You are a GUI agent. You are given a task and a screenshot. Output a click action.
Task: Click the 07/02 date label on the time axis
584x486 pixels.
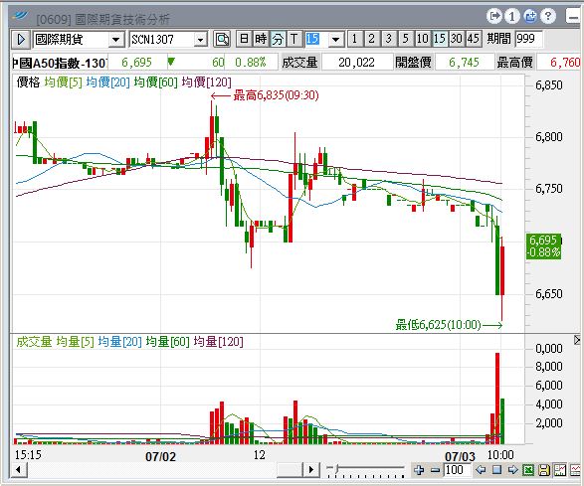point(160,456)
